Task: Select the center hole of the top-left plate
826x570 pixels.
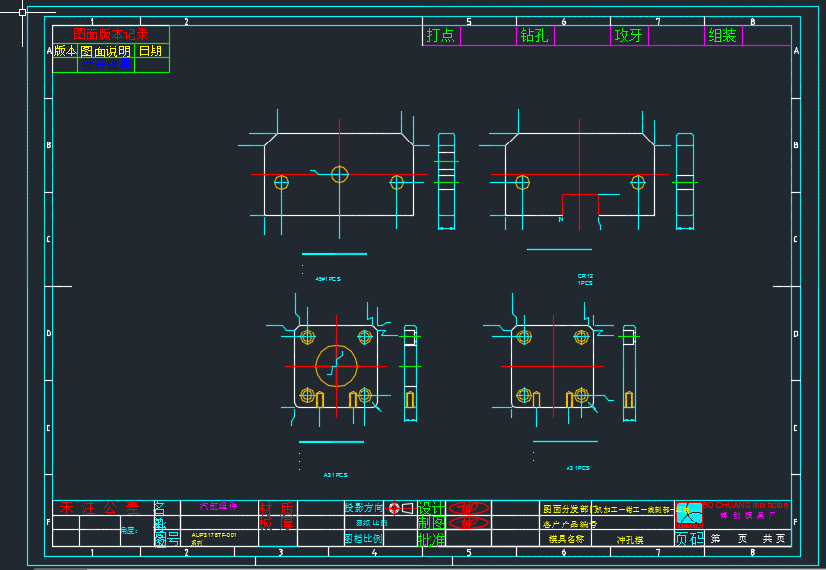Action: [340, 174]
